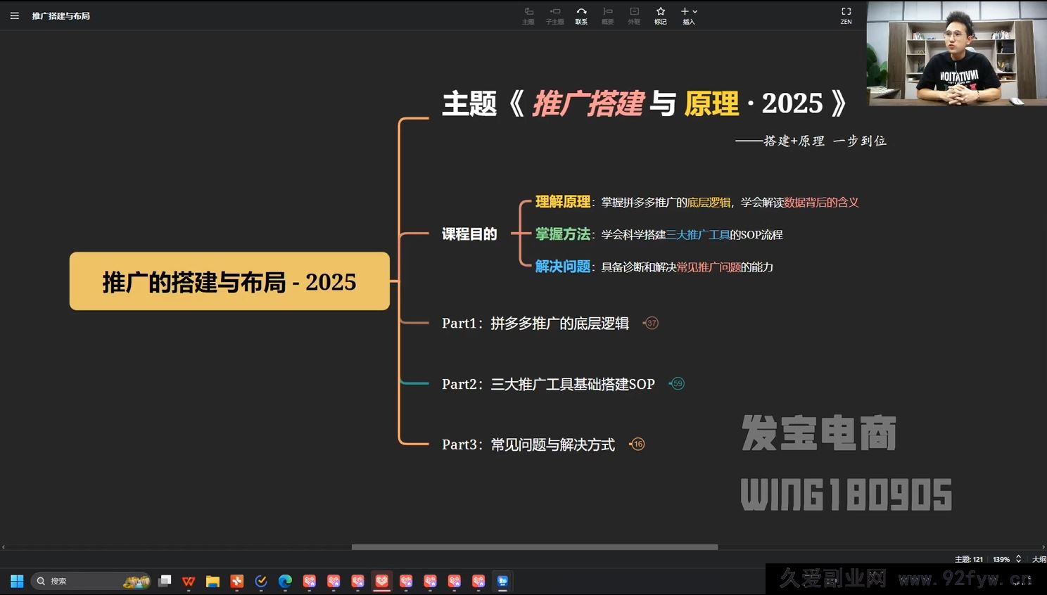Select the 外框 (Boundary) tool
1047x595 pixels.
coord(634,15)
